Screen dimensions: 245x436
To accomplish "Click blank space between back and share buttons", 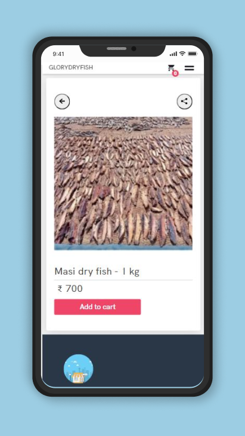I will pos(123,101).
